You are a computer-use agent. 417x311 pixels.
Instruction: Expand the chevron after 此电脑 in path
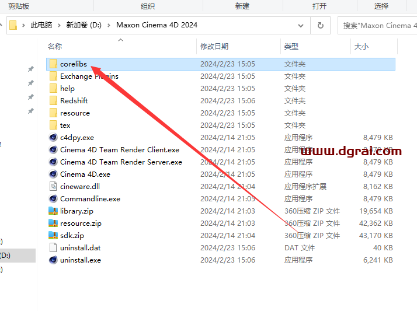(x=59, y=25)
